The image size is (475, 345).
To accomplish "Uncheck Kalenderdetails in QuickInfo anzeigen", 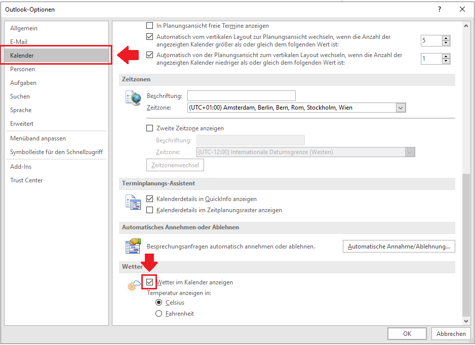I will [x=150, y=199].
